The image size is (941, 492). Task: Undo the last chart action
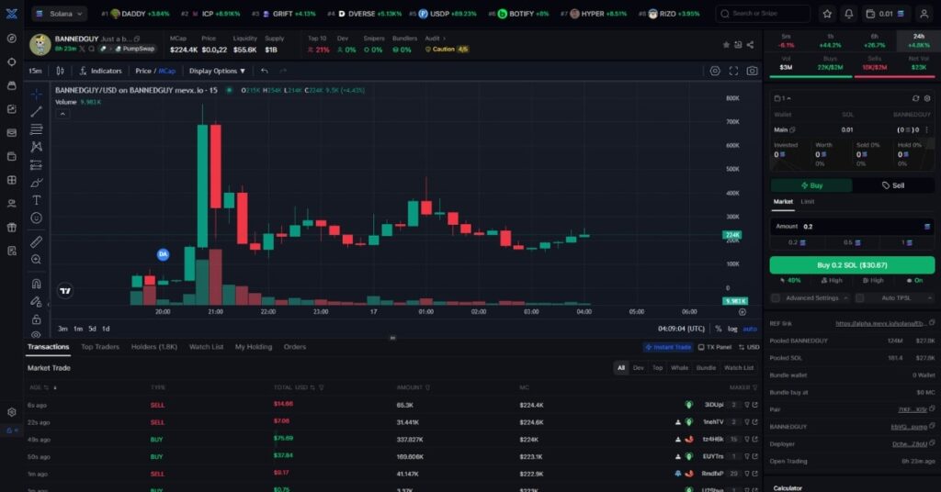[264, 71]
